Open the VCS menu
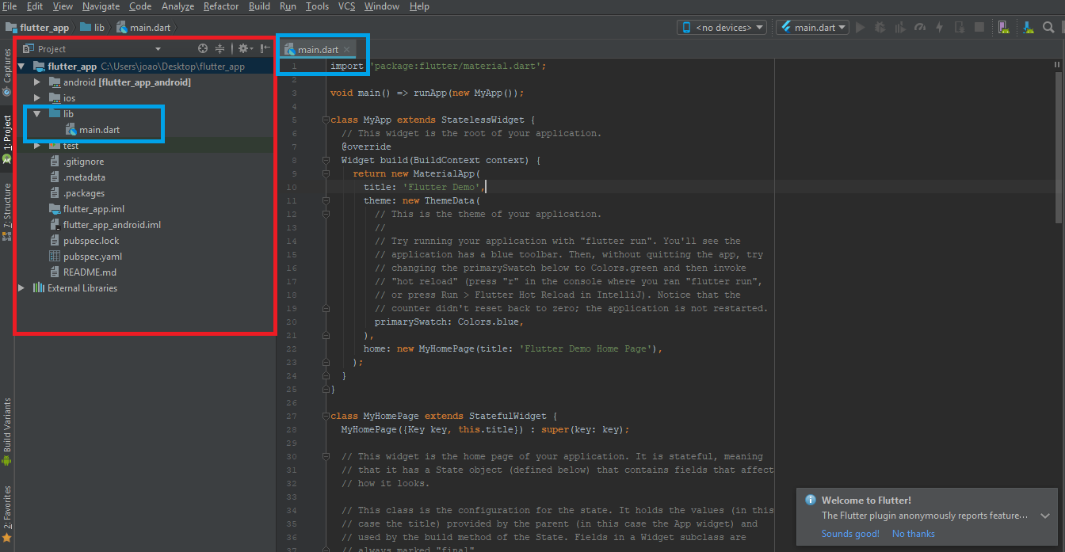This screenshot has width=1065, height=552. tap(346, 6)
